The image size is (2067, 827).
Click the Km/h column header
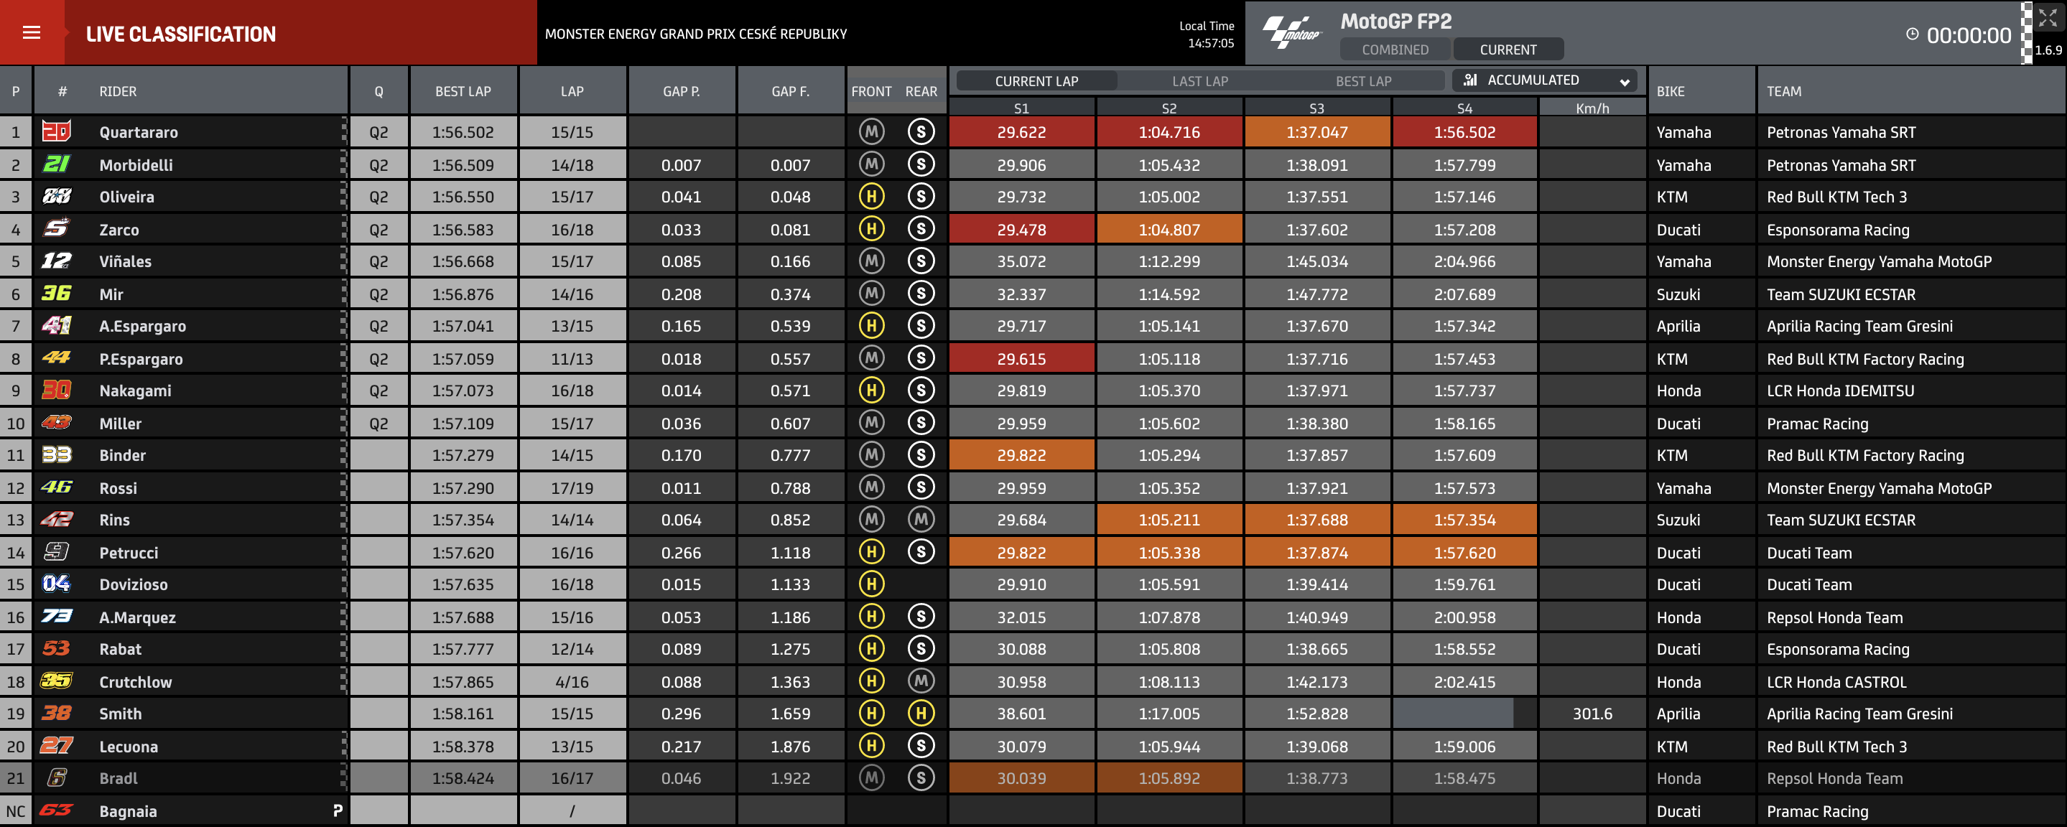point(1592,108)
